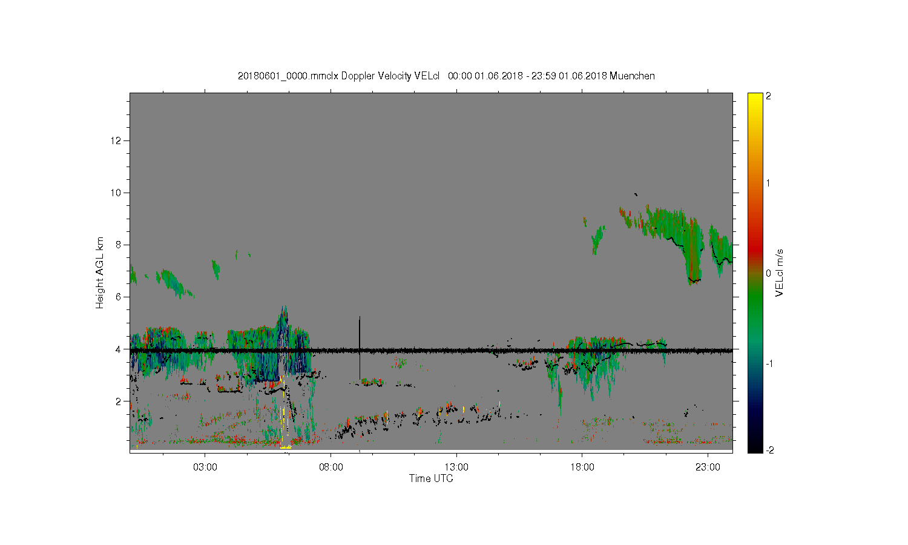Click the 'VELcl m/s' colorbar label
This screenshot has width=908, height=545.
tap(780, 272)
